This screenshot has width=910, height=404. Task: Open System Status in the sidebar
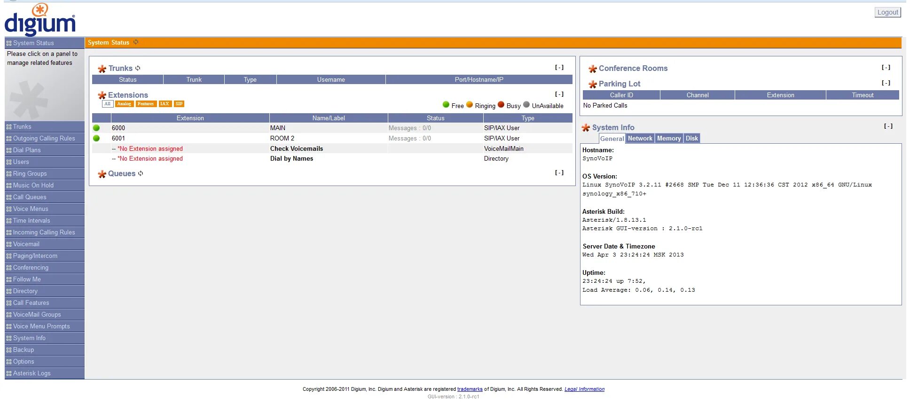point(45,43)
